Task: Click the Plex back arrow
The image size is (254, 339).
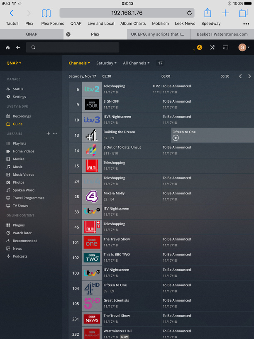Action: (18, 47)
